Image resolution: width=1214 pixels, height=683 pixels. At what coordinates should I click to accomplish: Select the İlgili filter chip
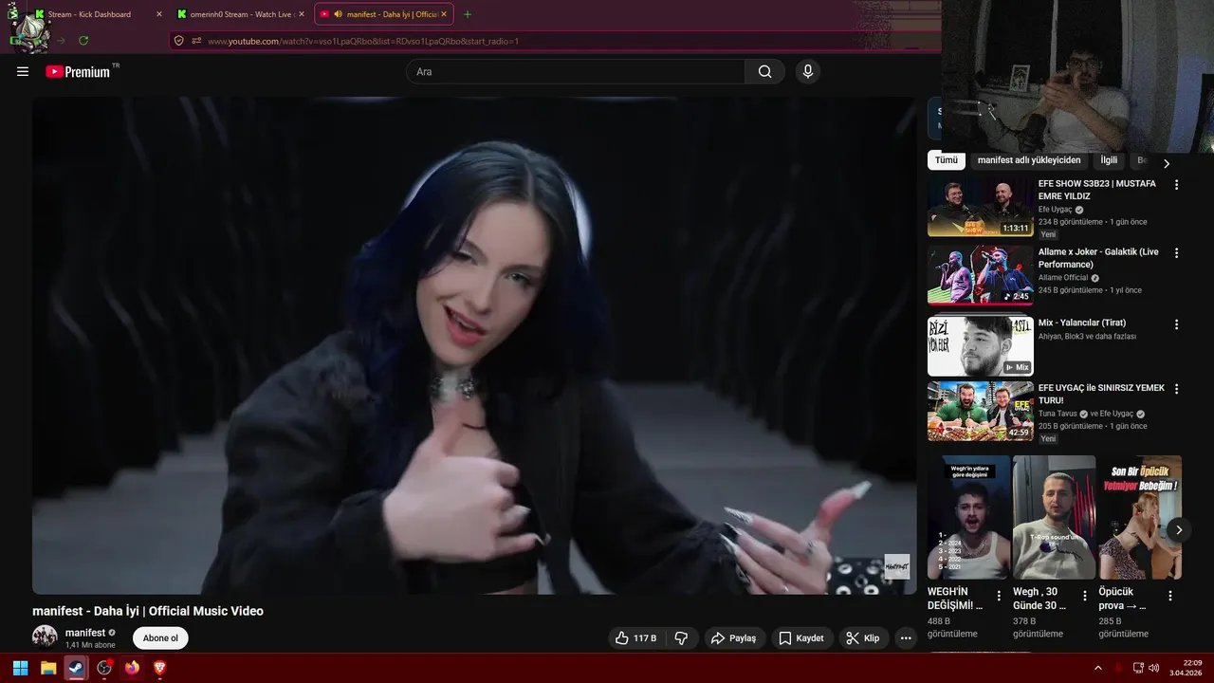click(1109, 160)
